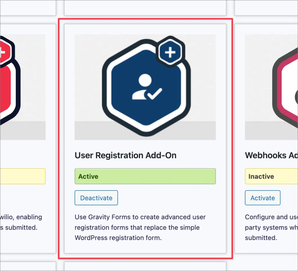Click the User Registration Add-On hexagon icon
The height and width of the screenshot is (271, 298).
pyautogui.click(x=146, y=86)
